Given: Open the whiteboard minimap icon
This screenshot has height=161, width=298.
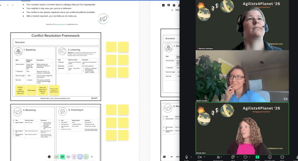Looking at the screenshot, I should click(x=164, y=157).
